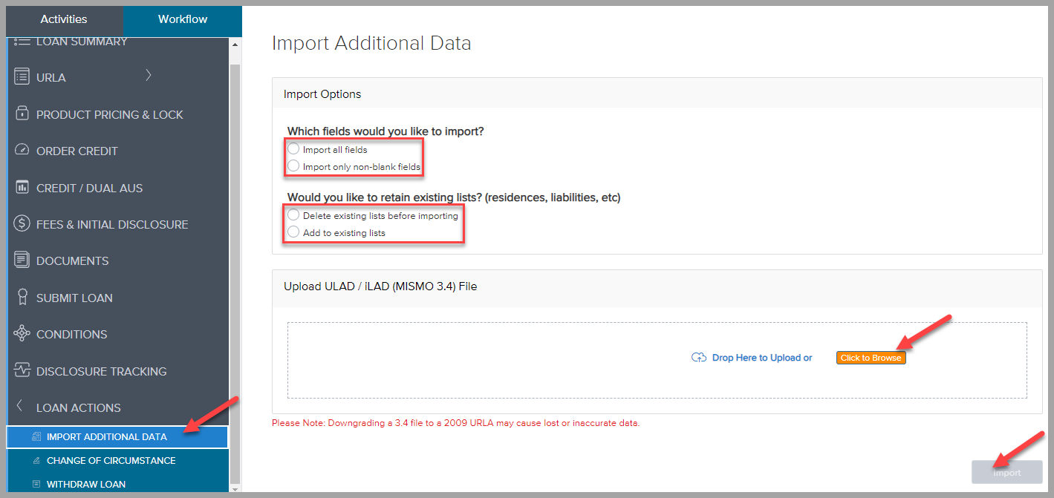Choose the Add to existing lists option
The image size is (1054, 498).
tap(293, 232)
